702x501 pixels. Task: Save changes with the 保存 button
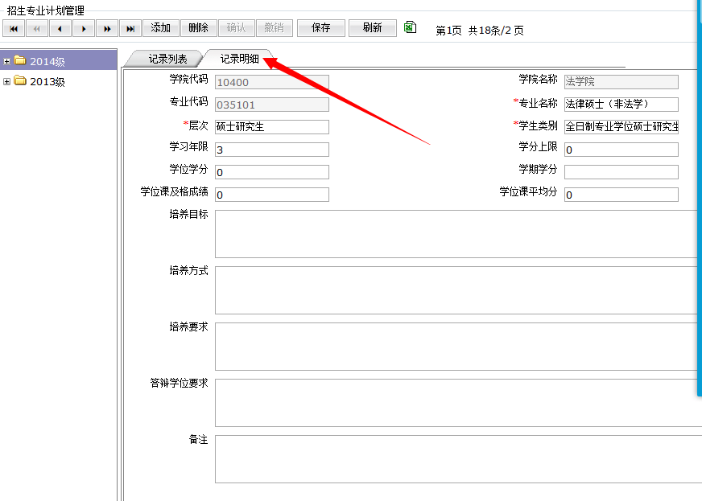[320, 28]
